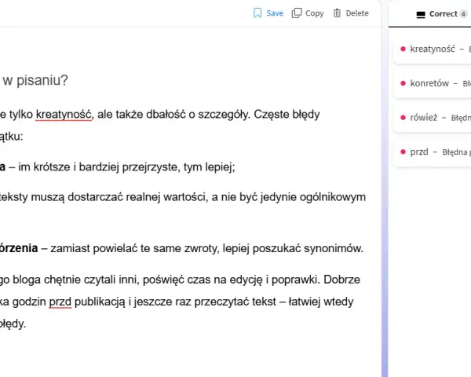The width and height of the screenshot is (471, 377).
Task: Click the red dot beside konretów
Action: [x=403, y=83]
